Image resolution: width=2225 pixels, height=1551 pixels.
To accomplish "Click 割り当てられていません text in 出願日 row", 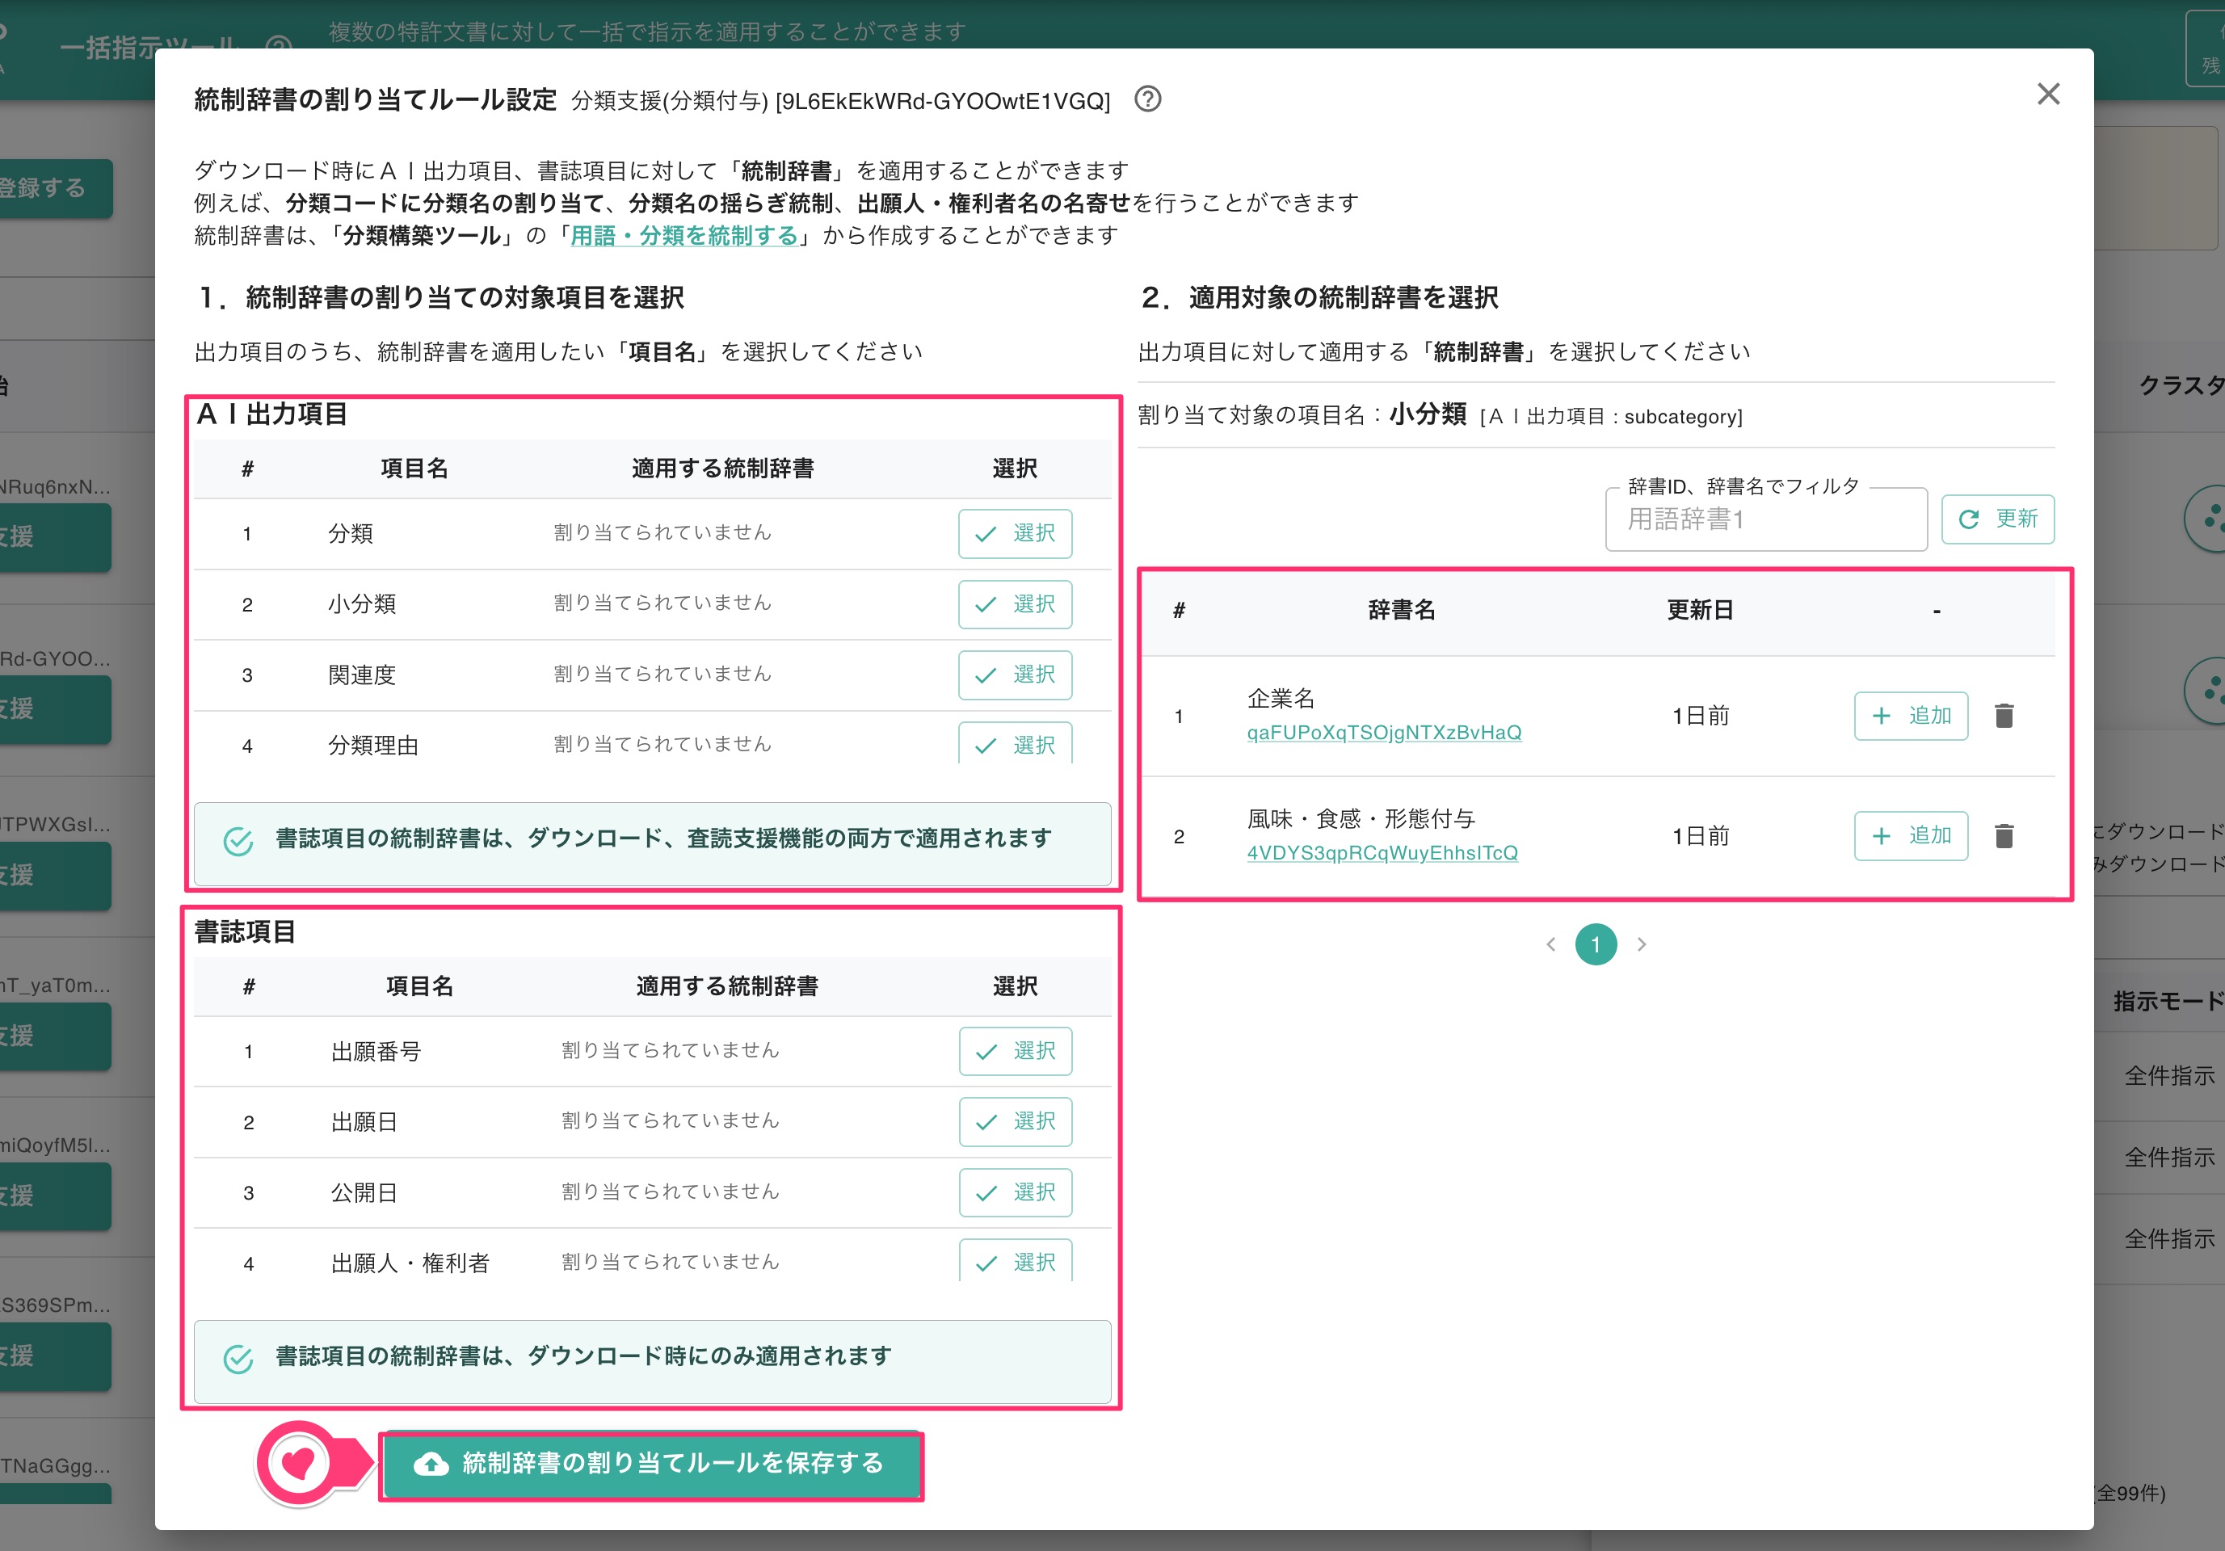I will pyautogui.click(x=670, y=1120).
